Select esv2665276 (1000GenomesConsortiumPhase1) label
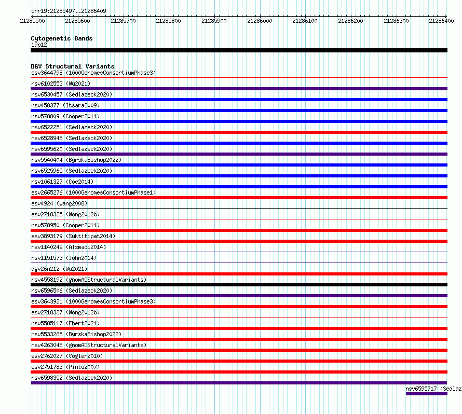This screenshot has width=462, height=414. [93, 192]
